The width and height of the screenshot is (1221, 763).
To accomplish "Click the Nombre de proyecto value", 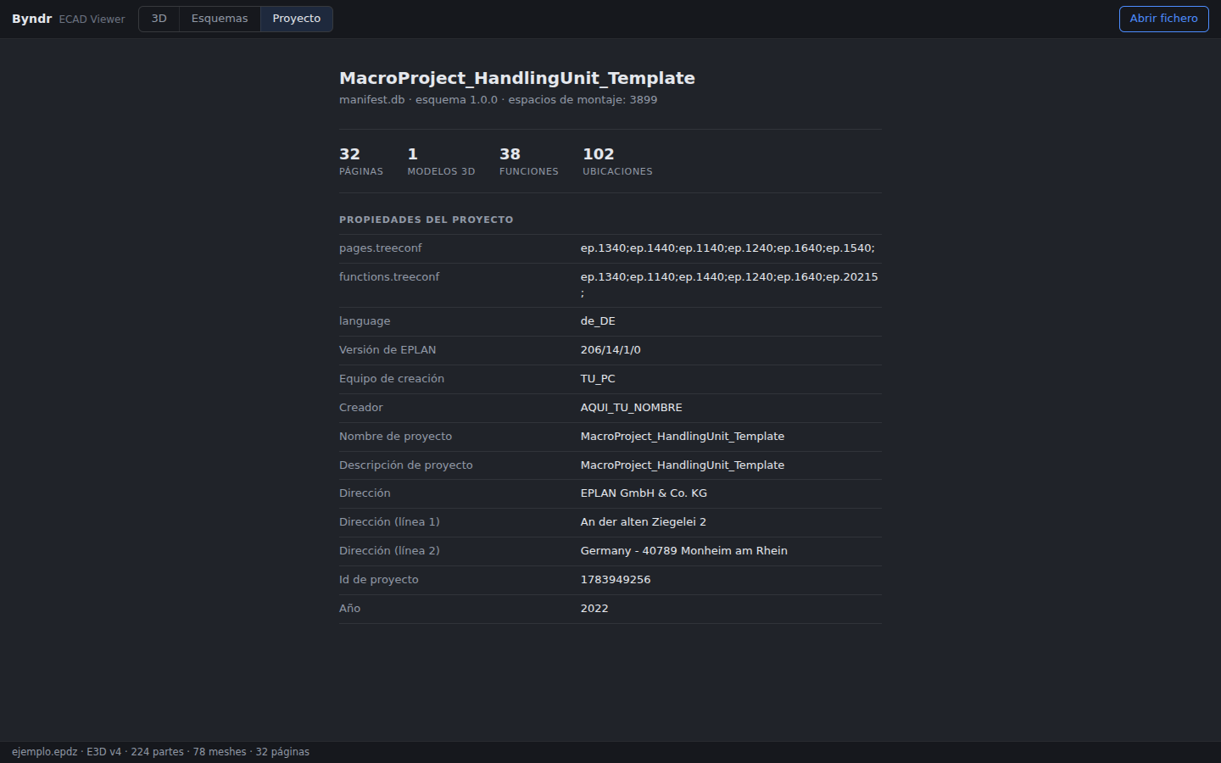I will [x=683, y=437].
